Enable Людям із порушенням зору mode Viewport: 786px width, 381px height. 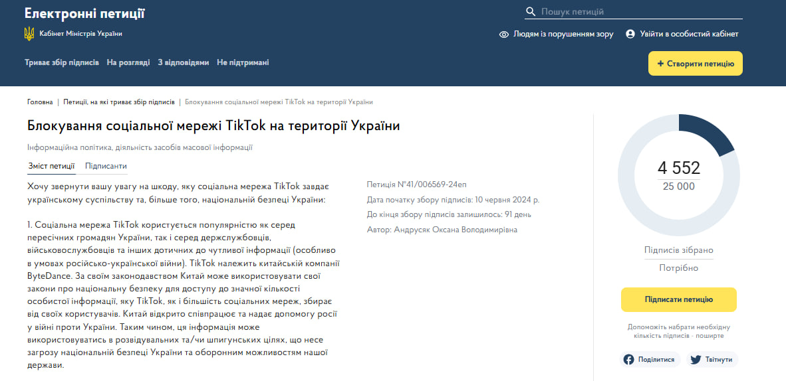pyautogui.click(x=563, y=34)
